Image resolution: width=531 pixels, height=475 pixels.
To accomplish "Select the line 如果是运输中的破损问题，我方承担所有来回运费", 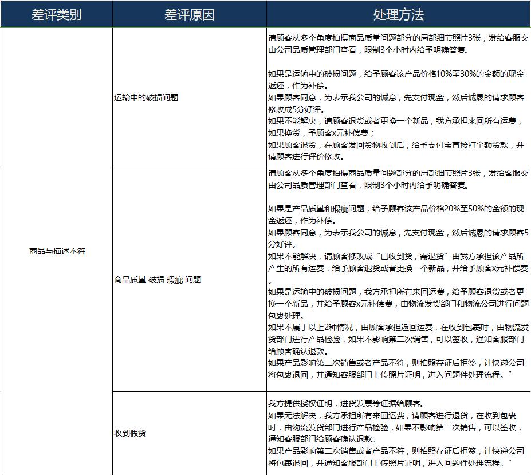I will (x=395, y=292).
